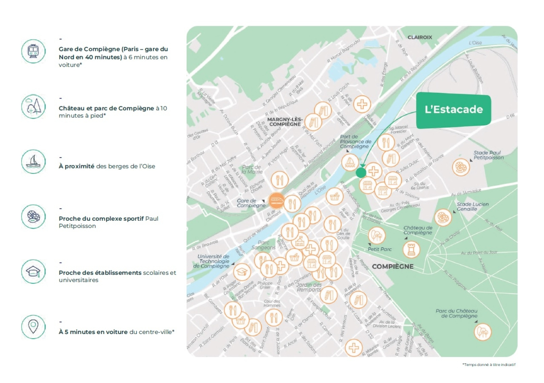Screen dimensions: 544x383
Task: Click the tree marker at Parc du Château
Action: pos(483,332)
